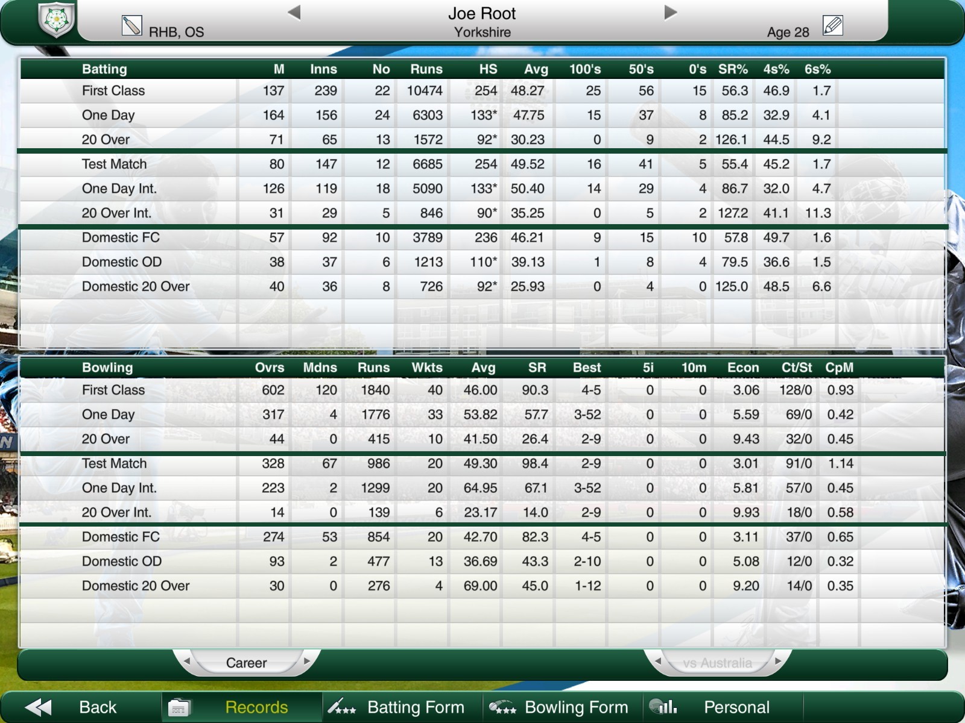Viewport: 965px width, 723px height.
Task: Switch to the Bowling Form tab
Action: coord(563,707)
